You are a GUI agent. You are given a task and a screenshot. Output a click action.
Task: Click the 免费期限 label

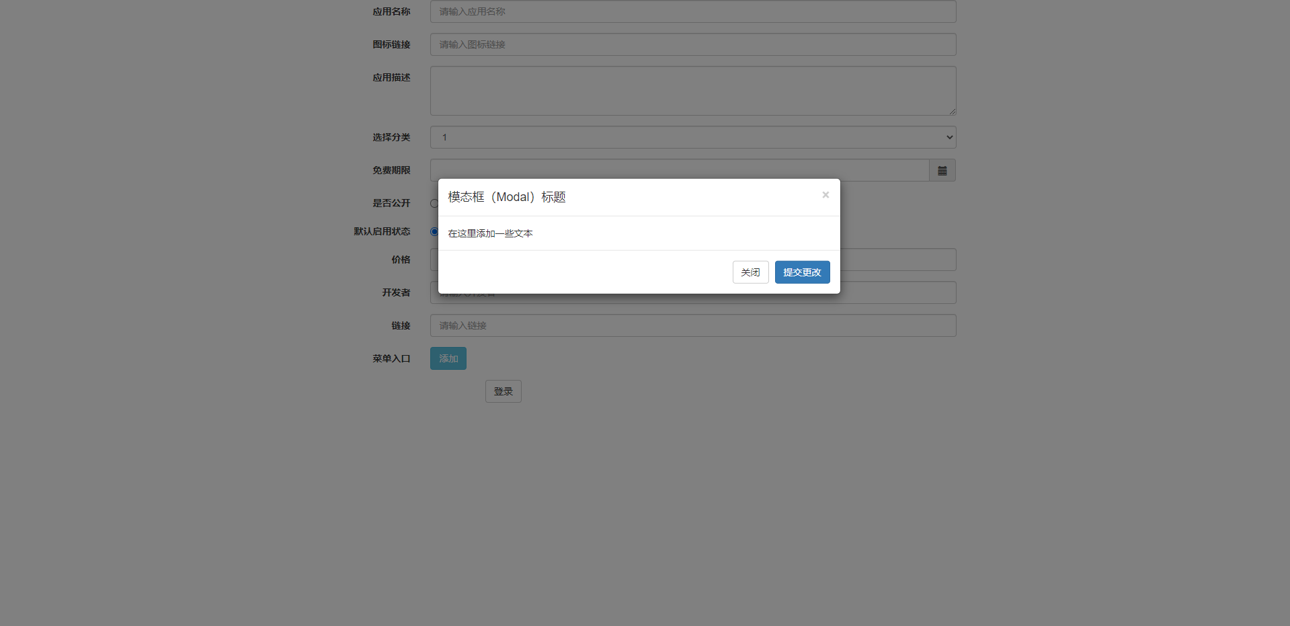pyautogui.click(x=391, y=170)
